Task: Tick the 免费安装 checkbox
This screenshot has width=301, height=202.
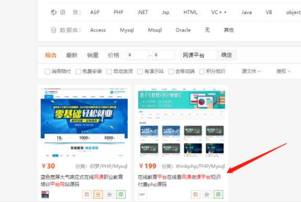Action: click(x=78, y=72)
